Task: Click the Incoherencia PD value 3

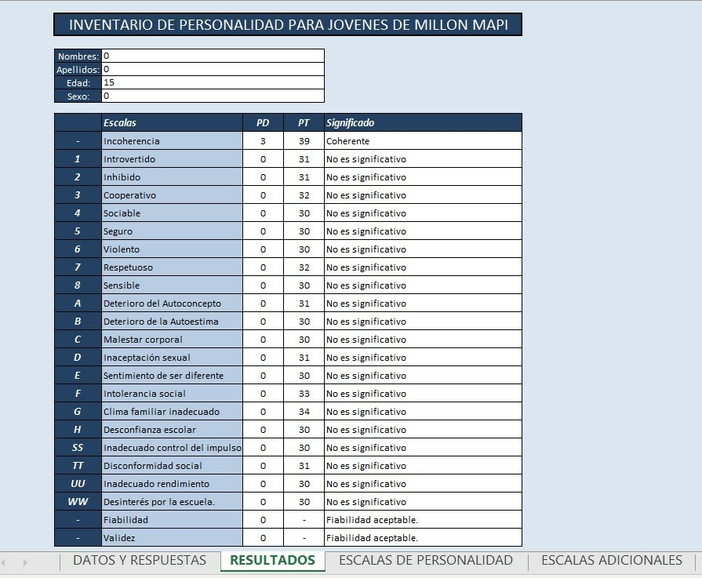Action: tap(263, 141)
